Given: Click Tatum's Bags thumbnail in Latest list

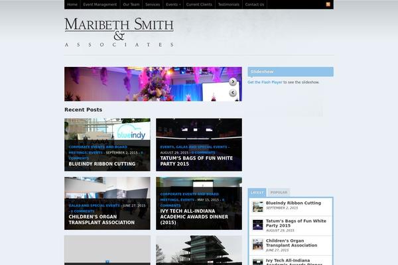Looking at the screenshot, I should [257, 225].
